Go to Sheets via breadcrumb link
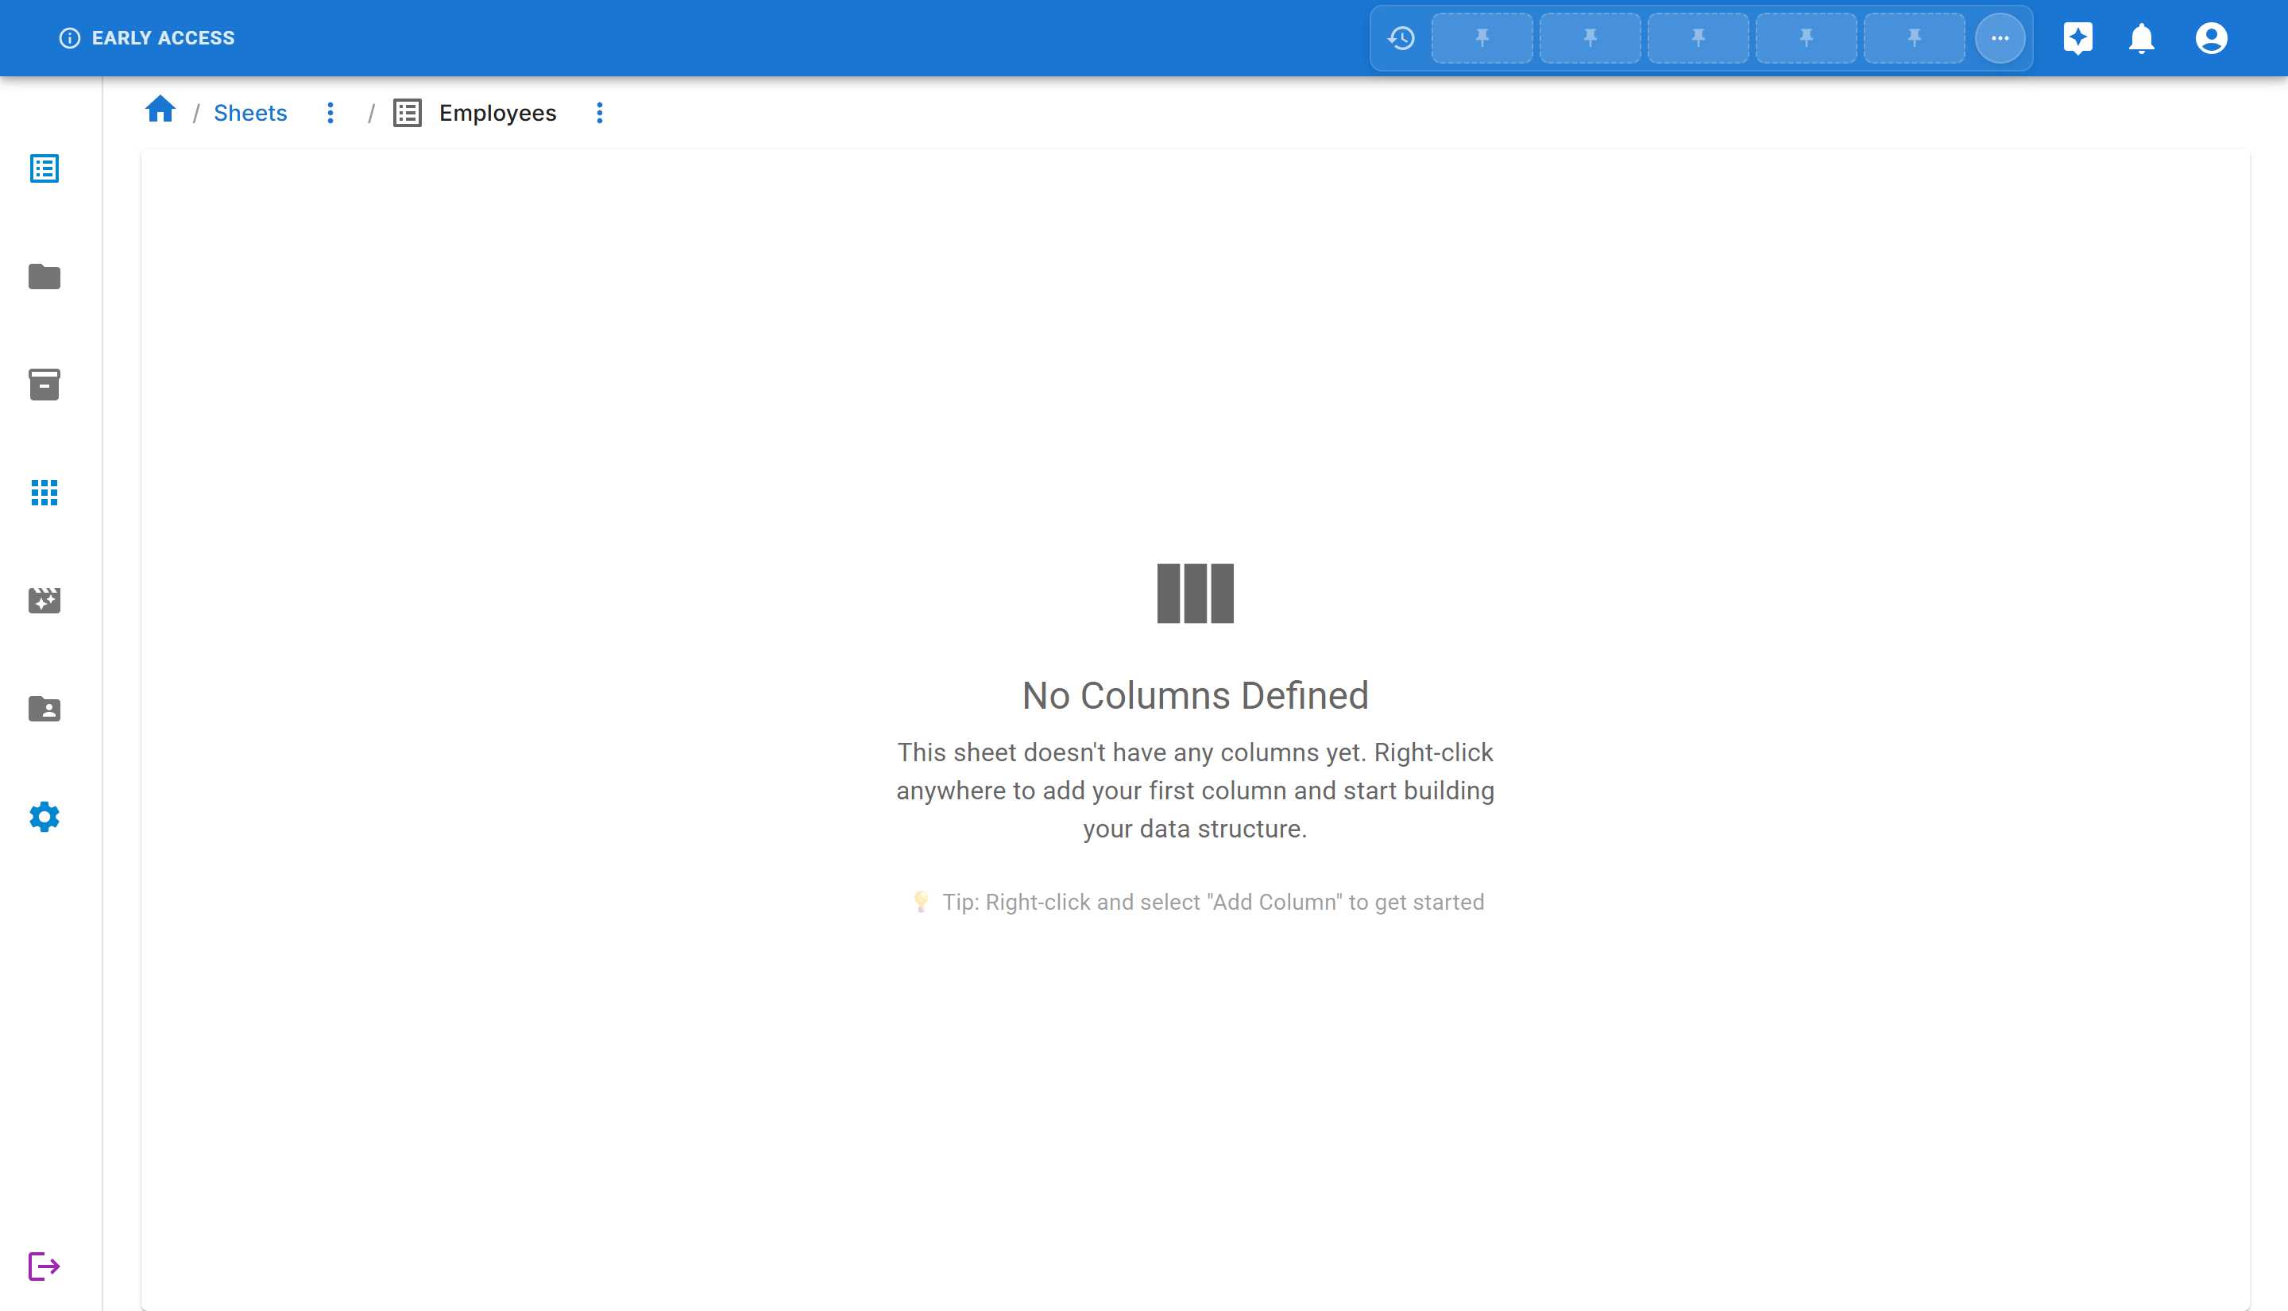 pos(250,113)
